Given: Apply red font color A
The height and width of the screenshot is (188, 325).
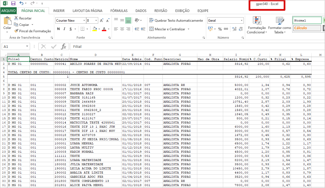Looking at the screenshot, I should 104,29.
